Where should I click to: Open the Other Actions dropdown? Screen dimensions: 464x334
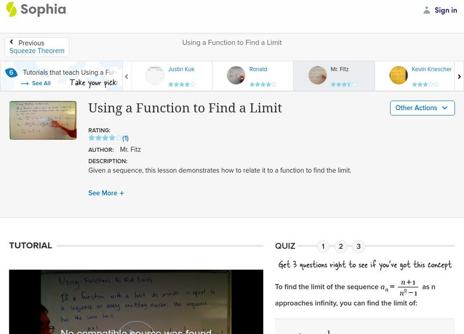(x=422, y=108)
